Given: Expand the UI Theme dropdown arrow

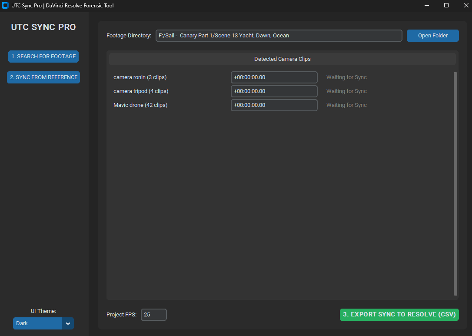Looking at the screenshot, I should click(68, 323).
